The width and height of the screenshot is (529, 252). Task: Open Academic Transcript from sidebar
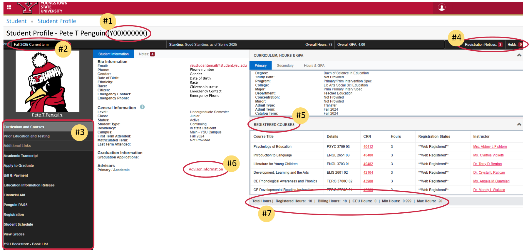pyautogui.click(x=21, y=156)
